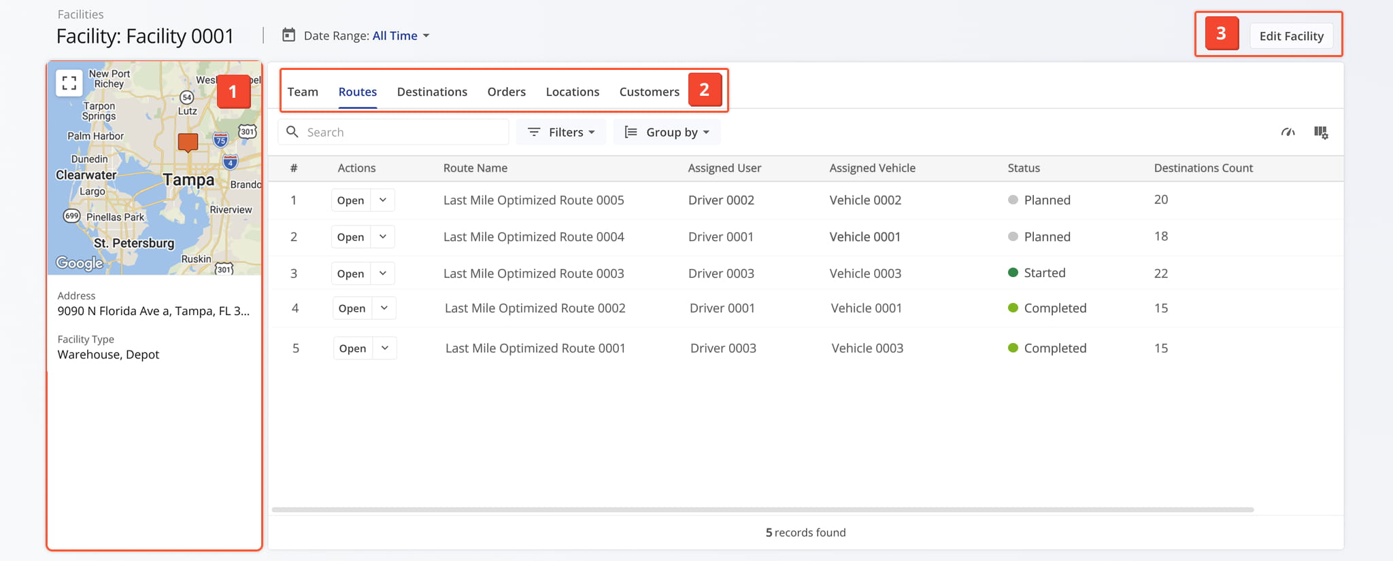Switch to the Team tab
The height and width of the screenshot is (561, 1393).
303,92
